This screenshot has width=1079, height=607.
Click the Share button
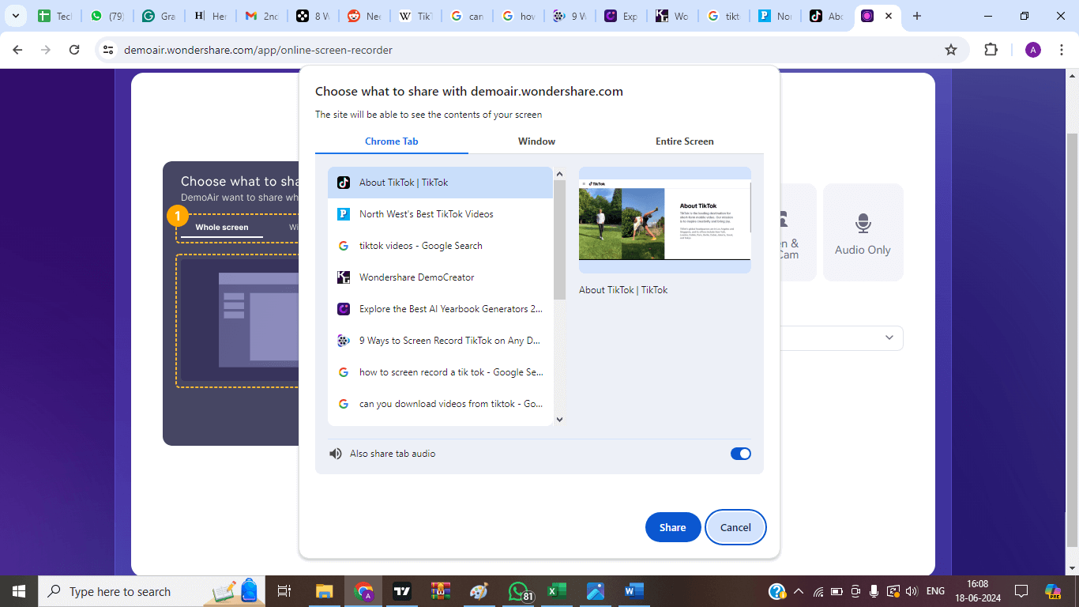point(673,527)
